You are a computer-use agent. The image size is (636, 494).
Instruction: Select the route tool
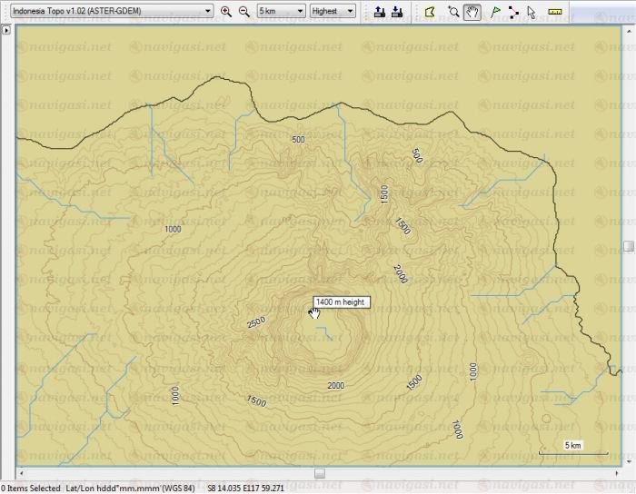coord(513,12)
